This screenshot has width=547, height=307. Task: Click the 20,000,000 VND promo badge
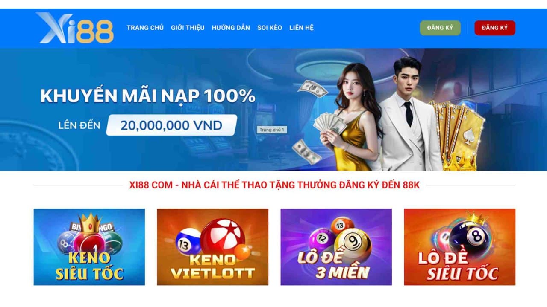pyautogui.click(x=171, y=125)
